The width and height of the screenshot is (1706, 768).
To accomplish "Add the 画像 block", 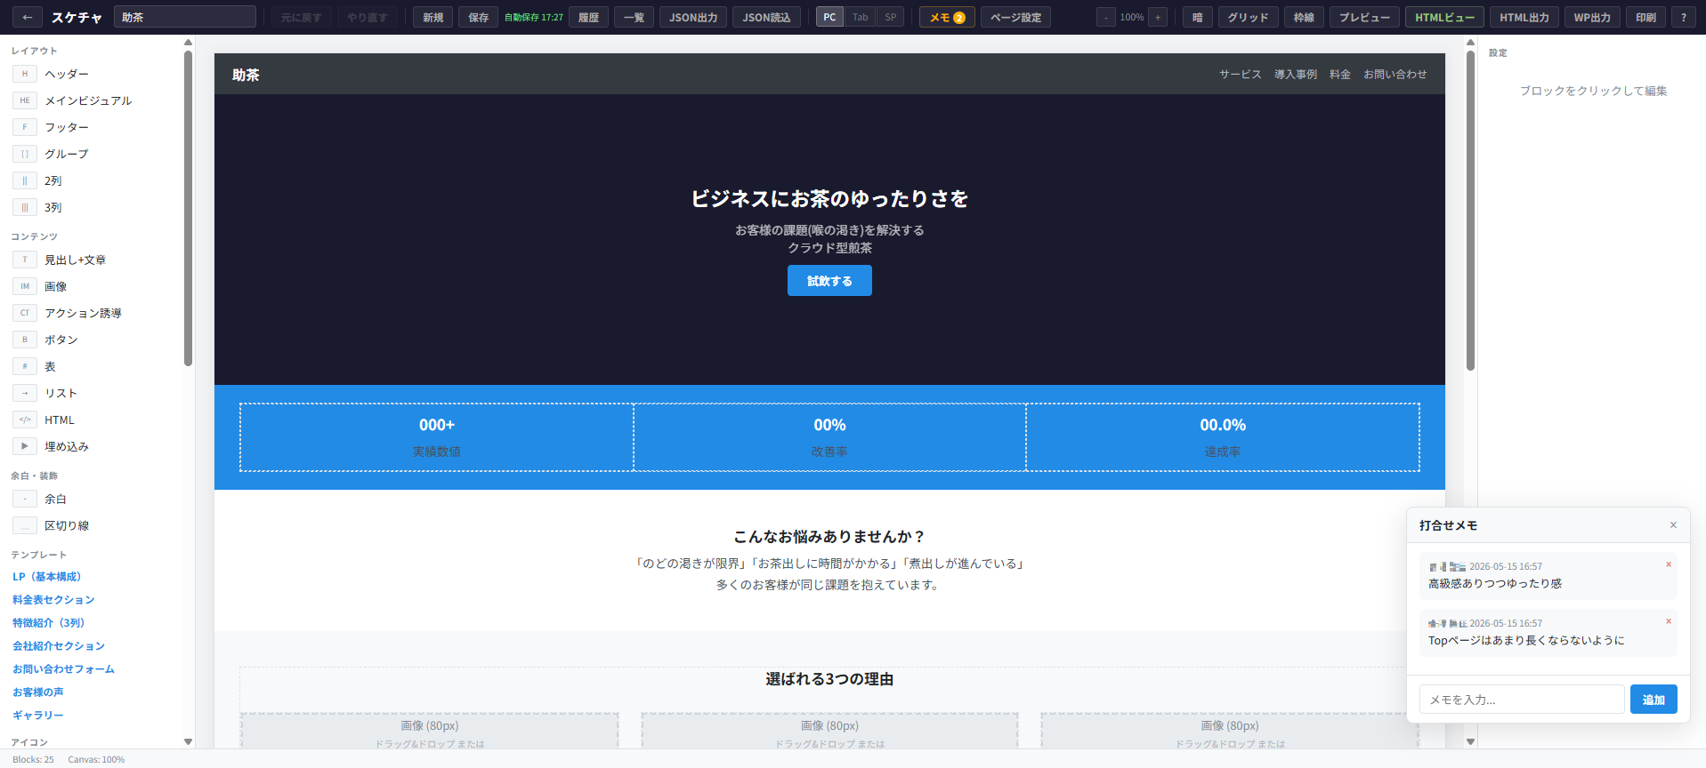I will coord(55,286).
